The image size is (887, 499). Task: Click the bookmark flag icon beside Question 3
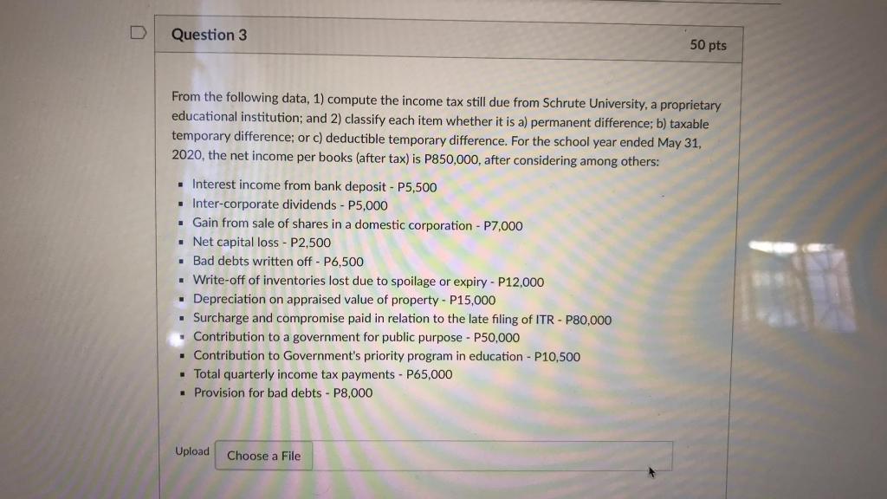(x=139, y=31)
